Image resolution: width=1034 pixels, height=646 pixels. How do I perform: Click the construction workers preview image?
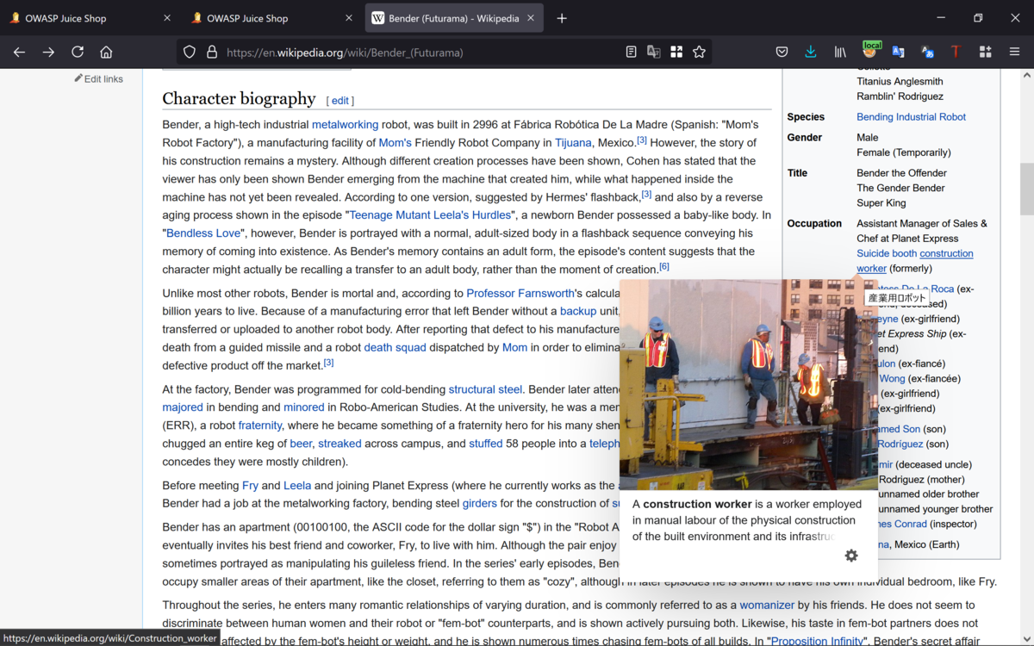pos(749,384)
